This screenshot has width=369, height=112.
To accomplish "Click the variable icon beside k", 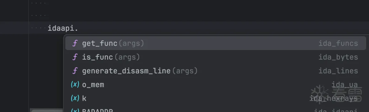I will [75, 98].
